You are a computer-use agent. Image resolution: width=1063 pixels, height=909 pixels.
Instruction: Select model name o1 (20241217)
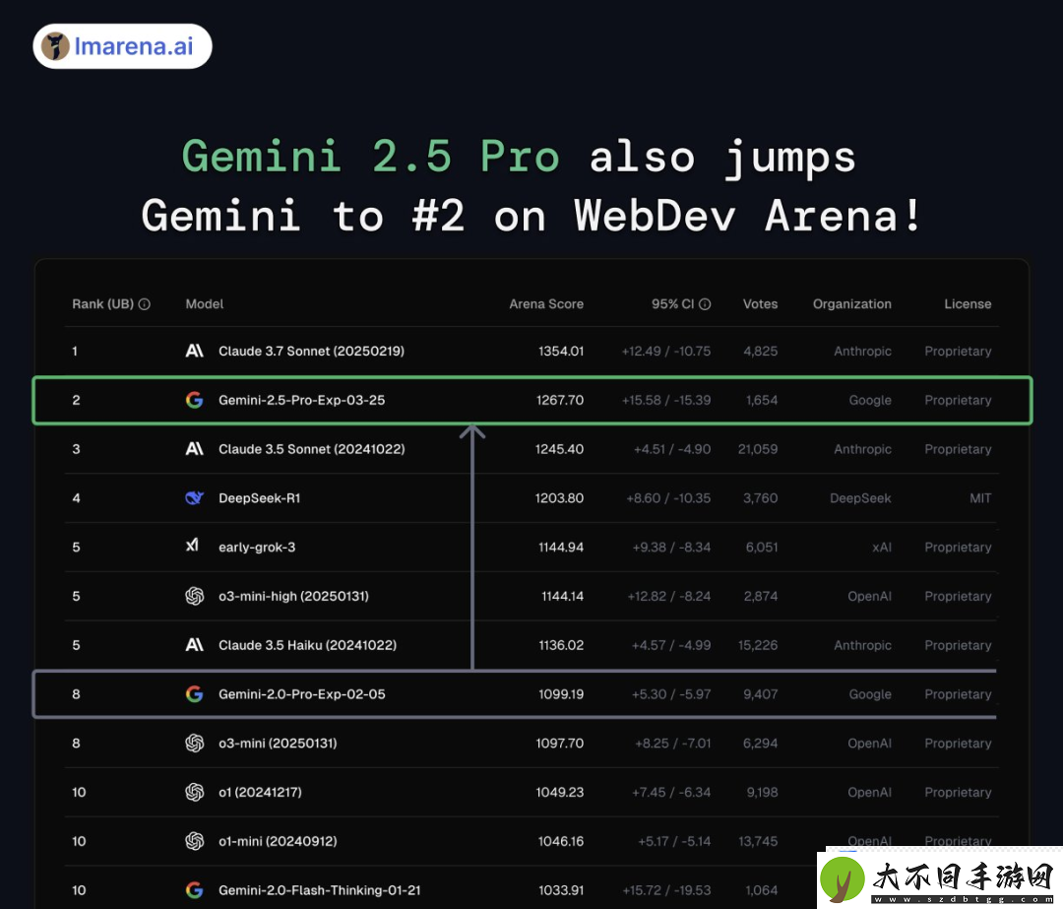click(260, 792)
